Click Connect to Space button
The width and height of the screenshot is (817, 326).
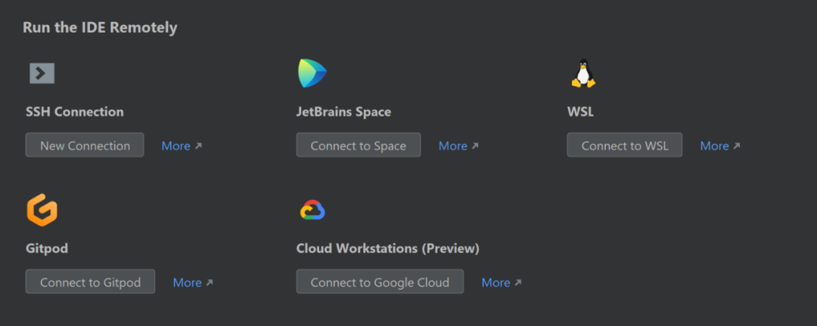tap(359, 145)
